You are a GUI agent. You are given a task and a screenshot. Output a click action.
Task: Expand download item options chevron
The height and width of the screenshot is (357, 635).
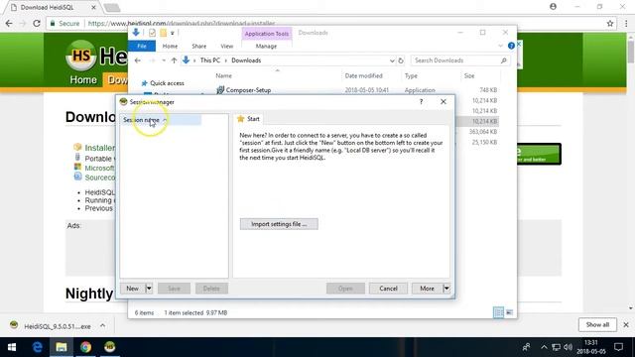coord(103,325)
